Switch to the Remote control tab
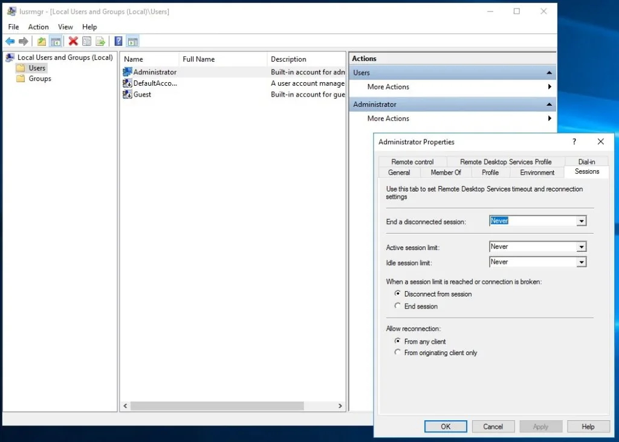This screenshot has height=442, width=619. tap(412, 161)
